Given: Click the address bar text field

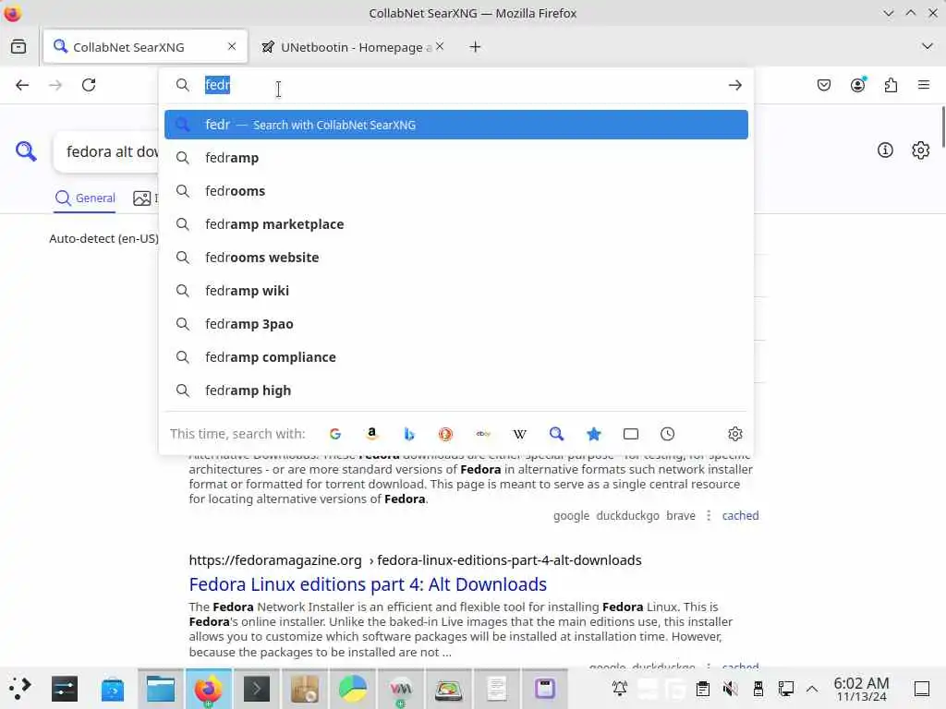Looking at the screenshot, I should point(458,85).
